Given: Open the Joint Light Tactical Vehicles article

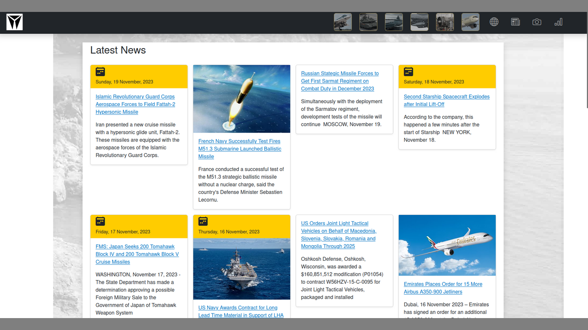Looking at the screenshot, I should (x=338, y=235).
